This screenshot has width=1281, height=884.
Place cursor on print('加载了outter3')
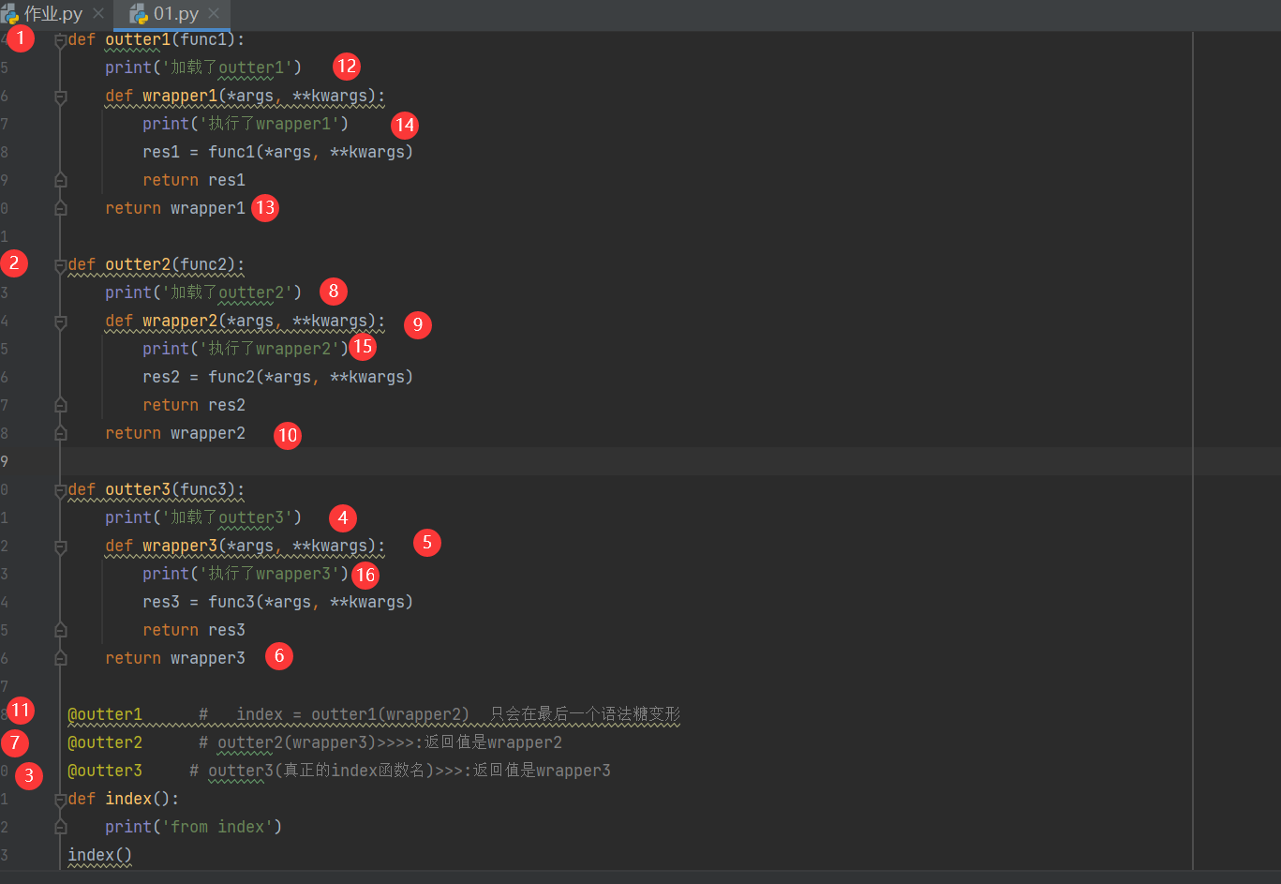203,517
